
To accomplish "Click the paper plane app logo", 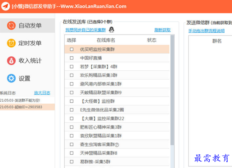I will pos(6,6).
